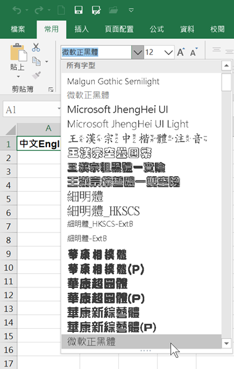The height and width of the screenshot is (369, 234).
Task: Select column A header
Action: tap(39, 129)
